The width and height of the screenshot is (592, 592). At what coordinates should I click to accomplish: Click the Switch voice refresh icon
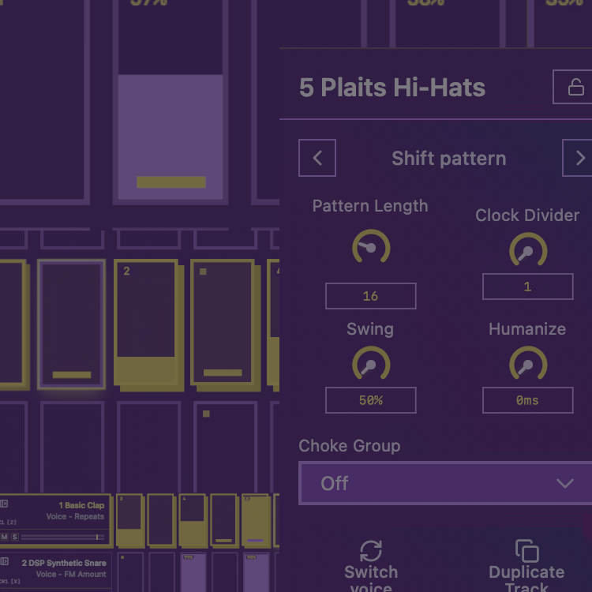click(371, 551)
